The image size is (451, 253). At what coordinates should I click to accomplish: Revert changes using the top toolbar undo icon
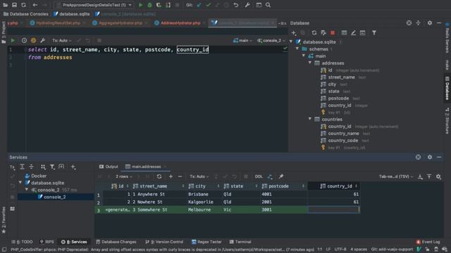236,5
